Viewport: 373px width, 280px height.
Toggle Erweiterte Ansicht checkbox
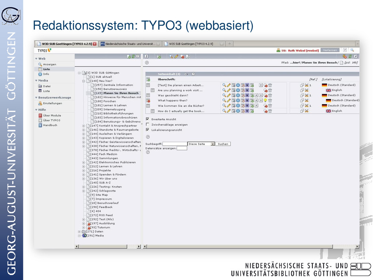point(148,119)
